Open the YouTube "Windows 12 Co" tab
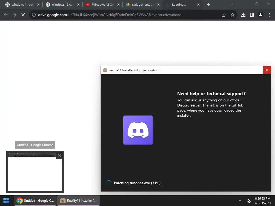This screenshot has width=275, height=206. point(103,5)
